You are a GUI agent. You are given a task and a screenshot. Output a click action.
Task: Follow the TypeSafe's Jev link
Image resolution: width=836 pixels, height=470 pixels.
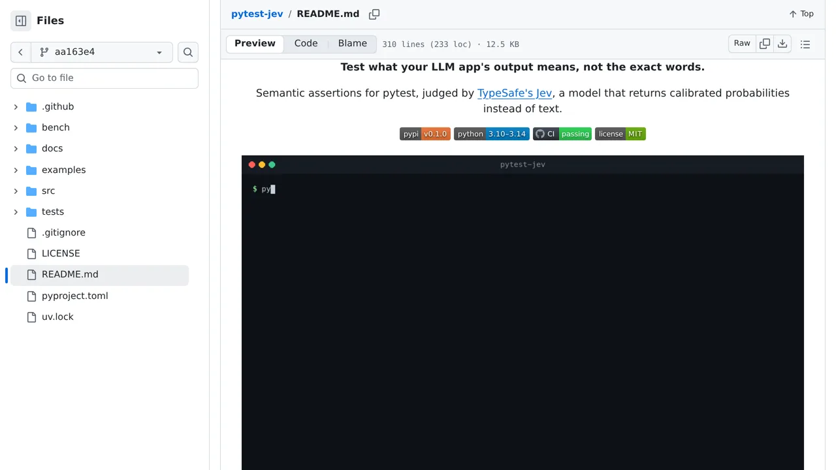point(515,93)
